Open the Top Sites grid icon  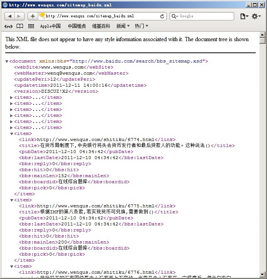[31, 26]
